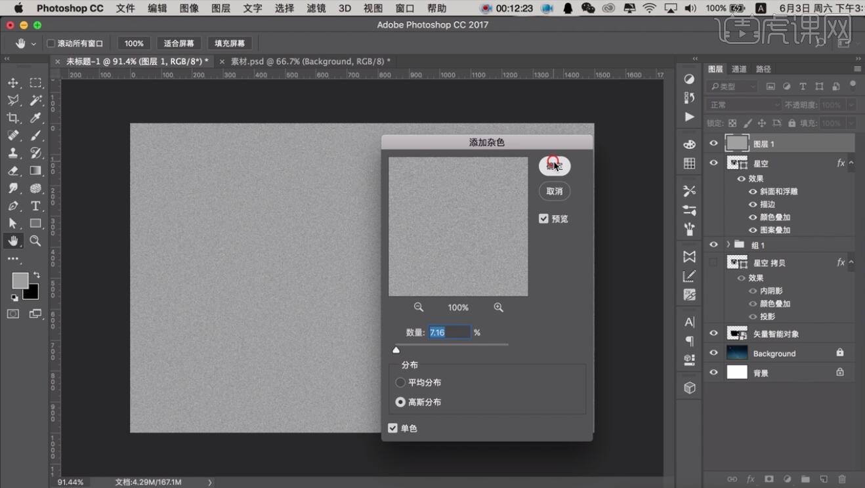This screenshot has height=488, width=865.
Task: Select the Zoom tool in toolbox
Action: tap(35, 241)
